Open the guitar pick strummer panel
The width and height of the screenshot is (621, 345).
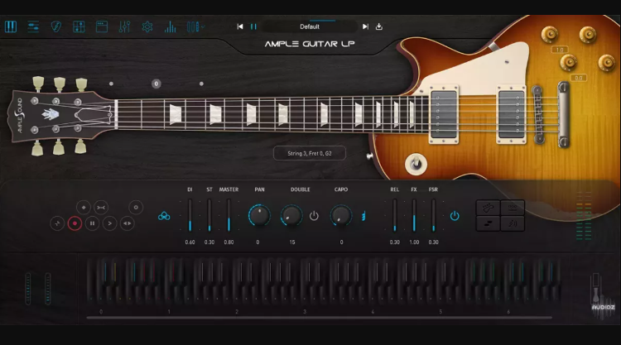55,26
